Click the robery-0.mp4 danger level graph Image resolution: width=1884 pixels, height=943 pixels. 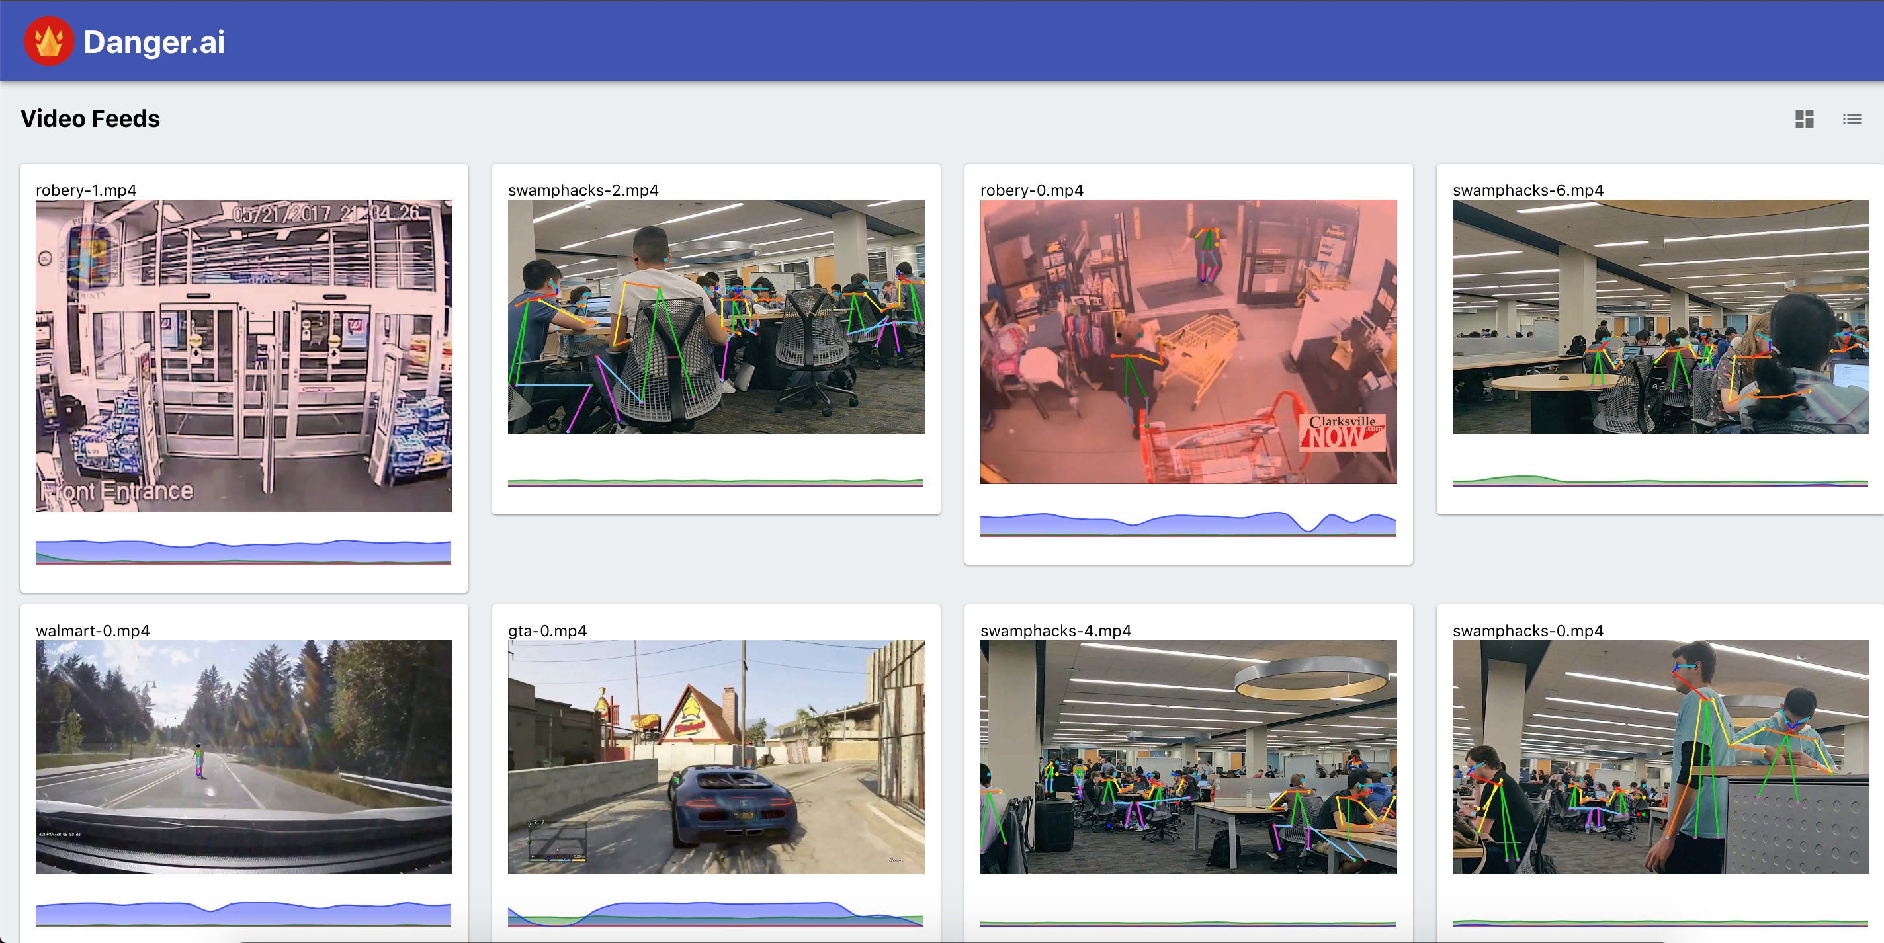[x=1187, y=524]
